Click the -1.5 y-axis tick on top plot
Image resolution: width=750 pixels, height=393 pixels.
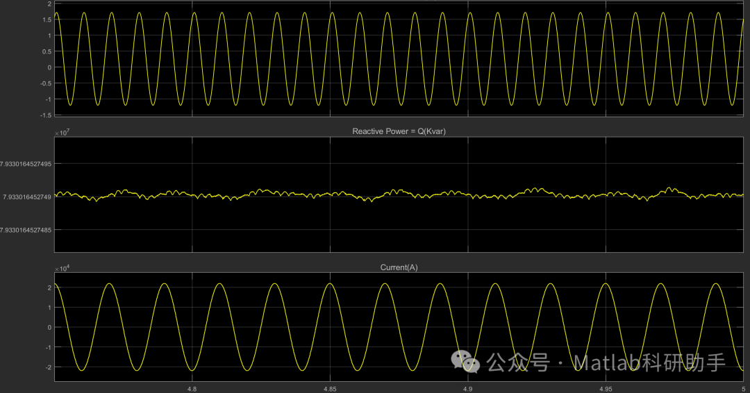pos(46,115)
